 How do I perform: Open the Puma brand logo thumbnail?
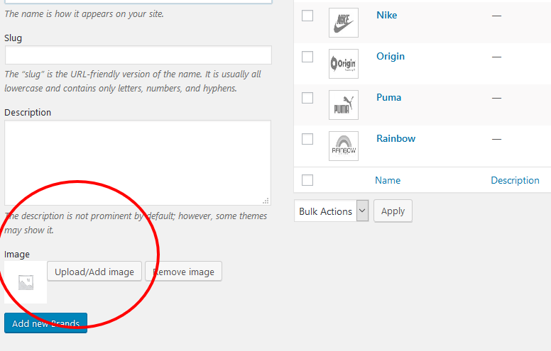344,105
